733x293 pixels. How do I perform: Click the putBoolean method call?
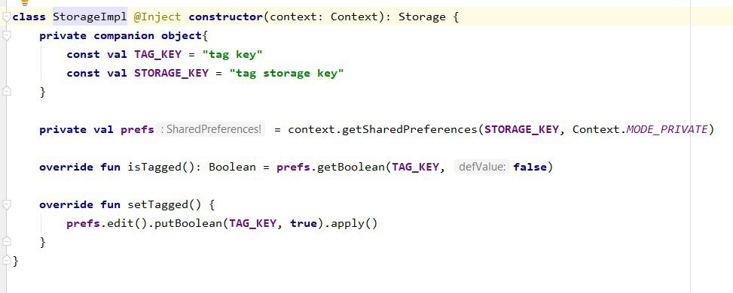(188, 223)
